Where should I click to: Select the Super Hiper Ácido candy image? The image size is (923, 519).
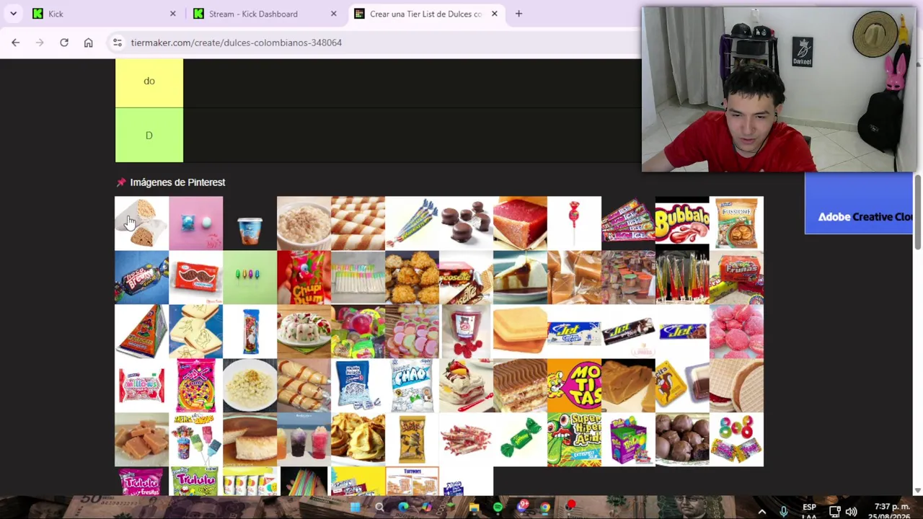[x=574, y=440]
